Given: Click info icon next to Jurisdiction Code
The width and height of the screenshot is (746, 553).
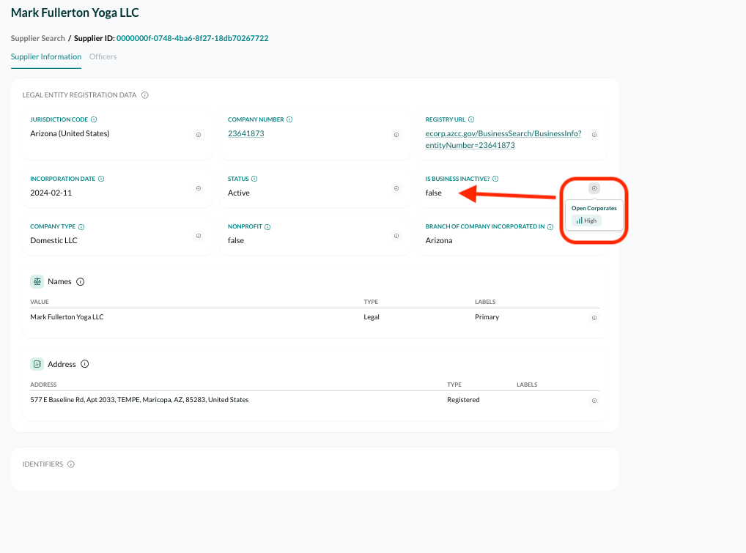Looking at the screenshot, I should coord(94,119).
